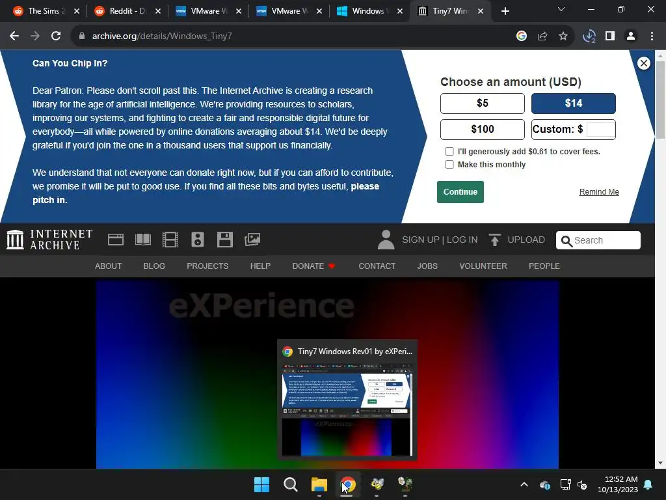Click the Internet Archive Search box

pyautogui.click(x=598, y=240)
